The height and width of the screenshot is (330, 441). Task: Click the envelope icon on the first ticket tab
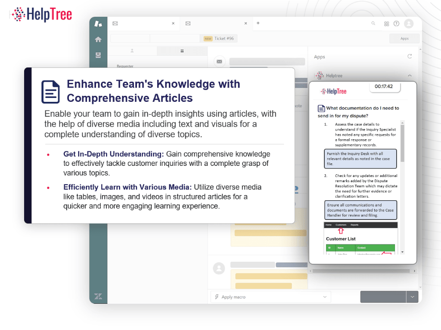click(x=115, y=24)
